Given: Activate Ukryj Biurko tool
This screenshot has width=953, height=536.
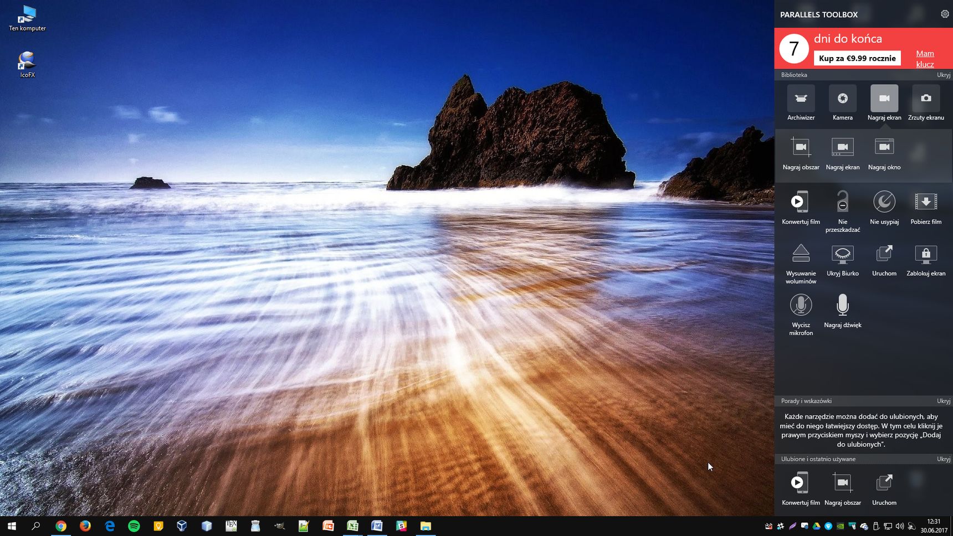Looking at the screenshot, I should click(x=843, y=260).
